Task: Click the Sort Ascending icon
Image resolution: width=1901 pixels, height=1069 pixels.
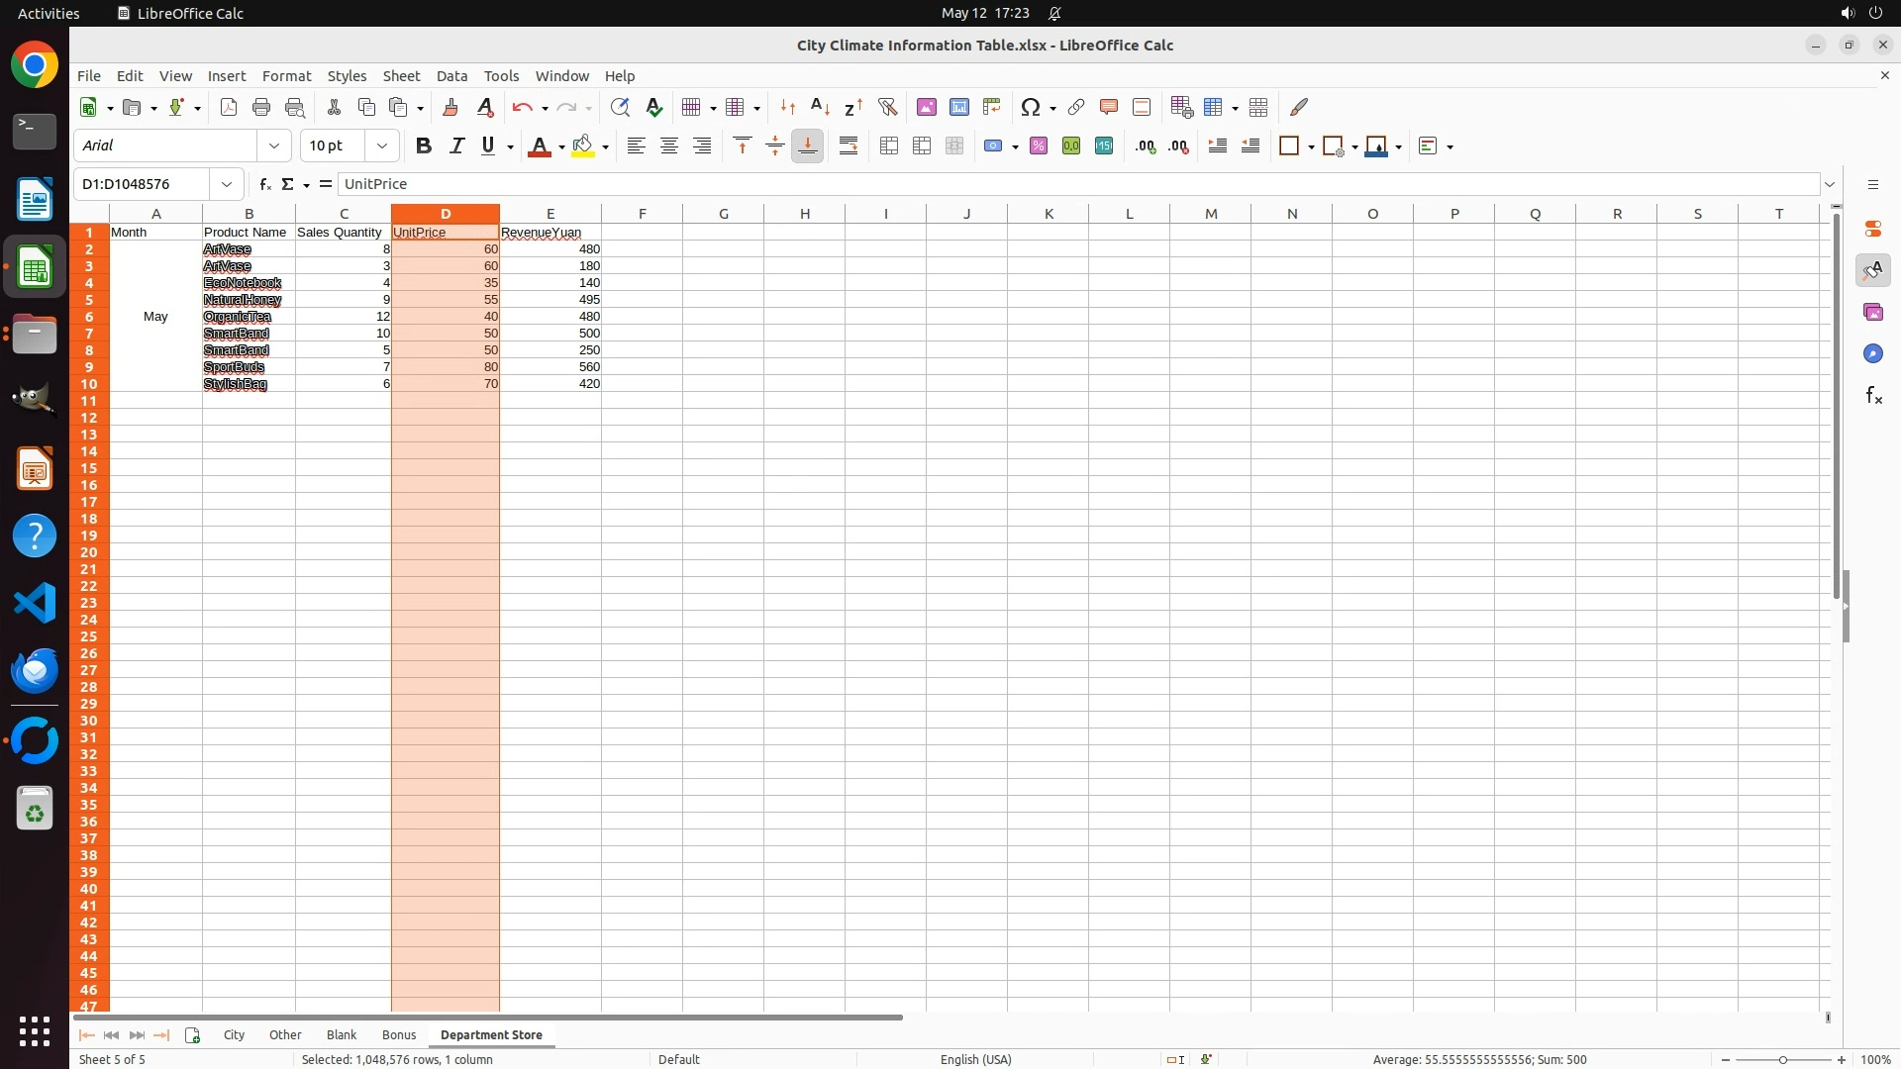Action: (x=820, y=107)
